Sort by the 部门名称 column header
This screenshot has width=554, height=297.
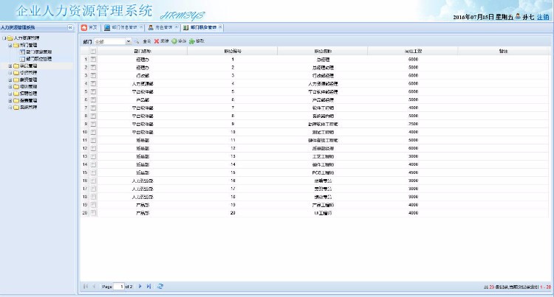point(143,51)
